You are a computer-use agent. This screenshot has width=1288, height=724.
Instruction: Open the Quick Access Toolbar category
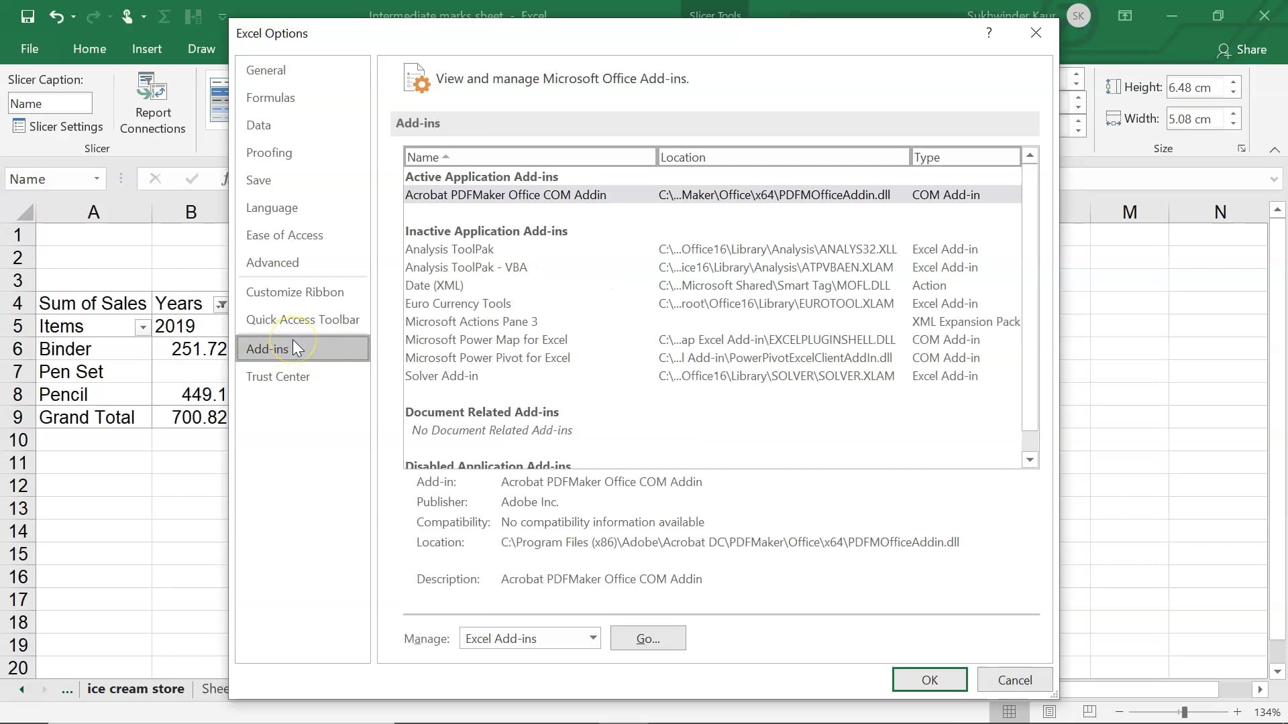[x=303, y=320]
